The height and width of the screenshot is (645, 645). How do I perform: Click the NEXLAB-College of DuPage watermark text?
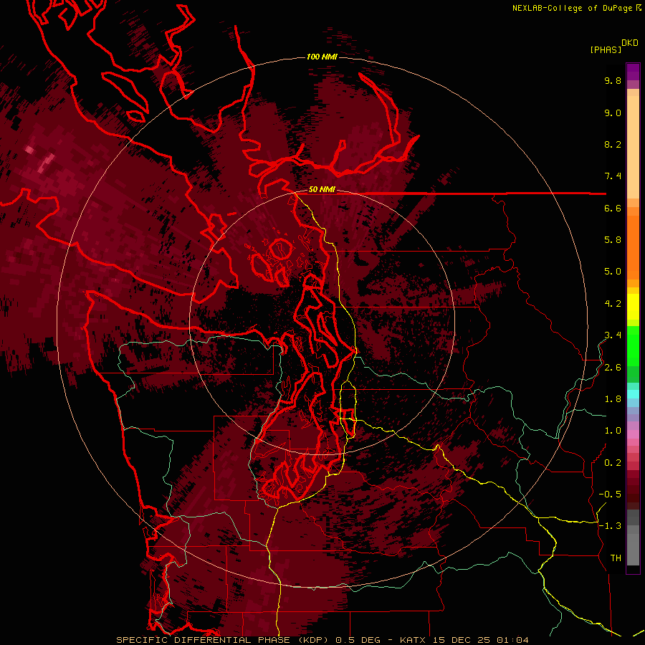(576, 8)
